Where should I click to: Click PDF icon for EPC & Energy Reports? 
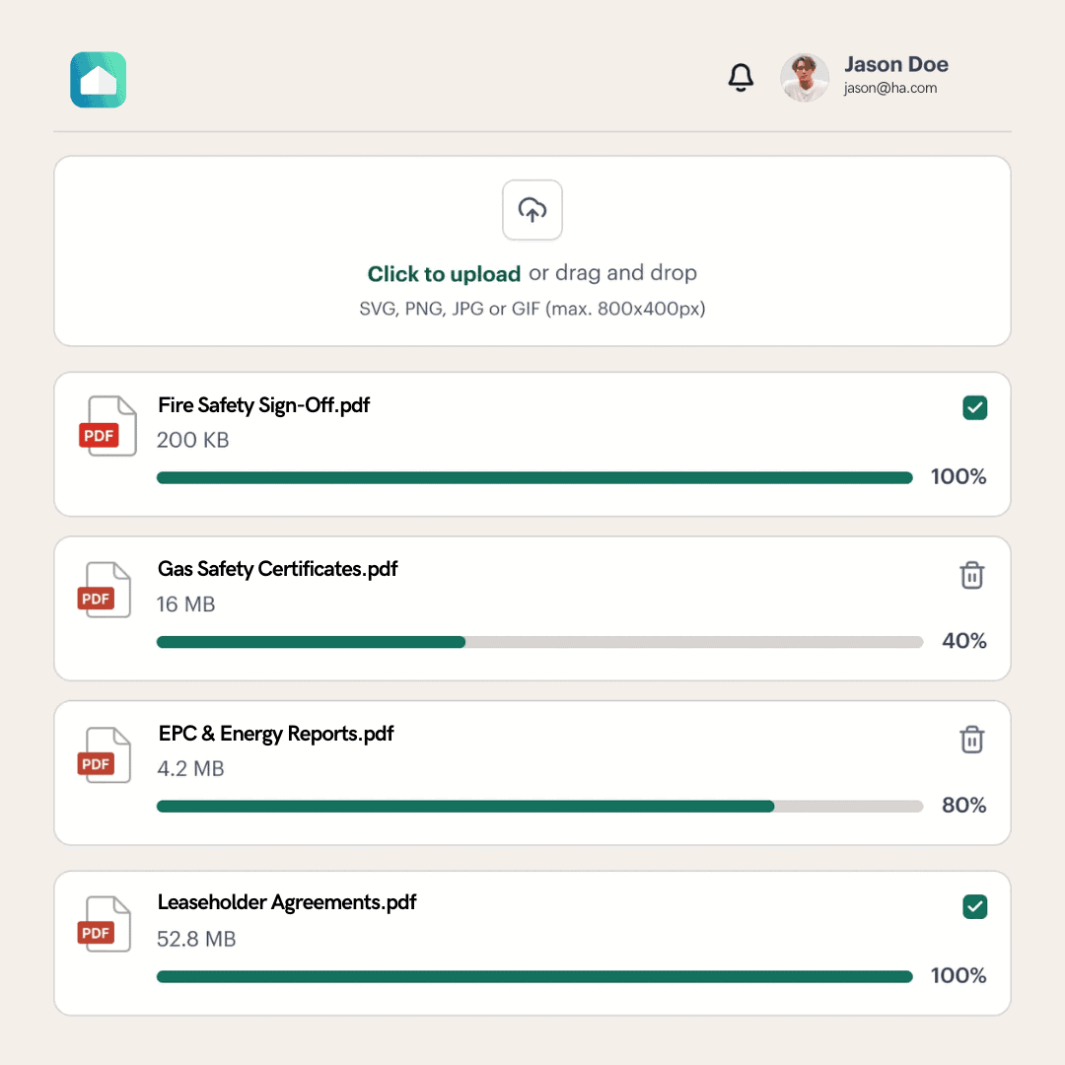106,755
